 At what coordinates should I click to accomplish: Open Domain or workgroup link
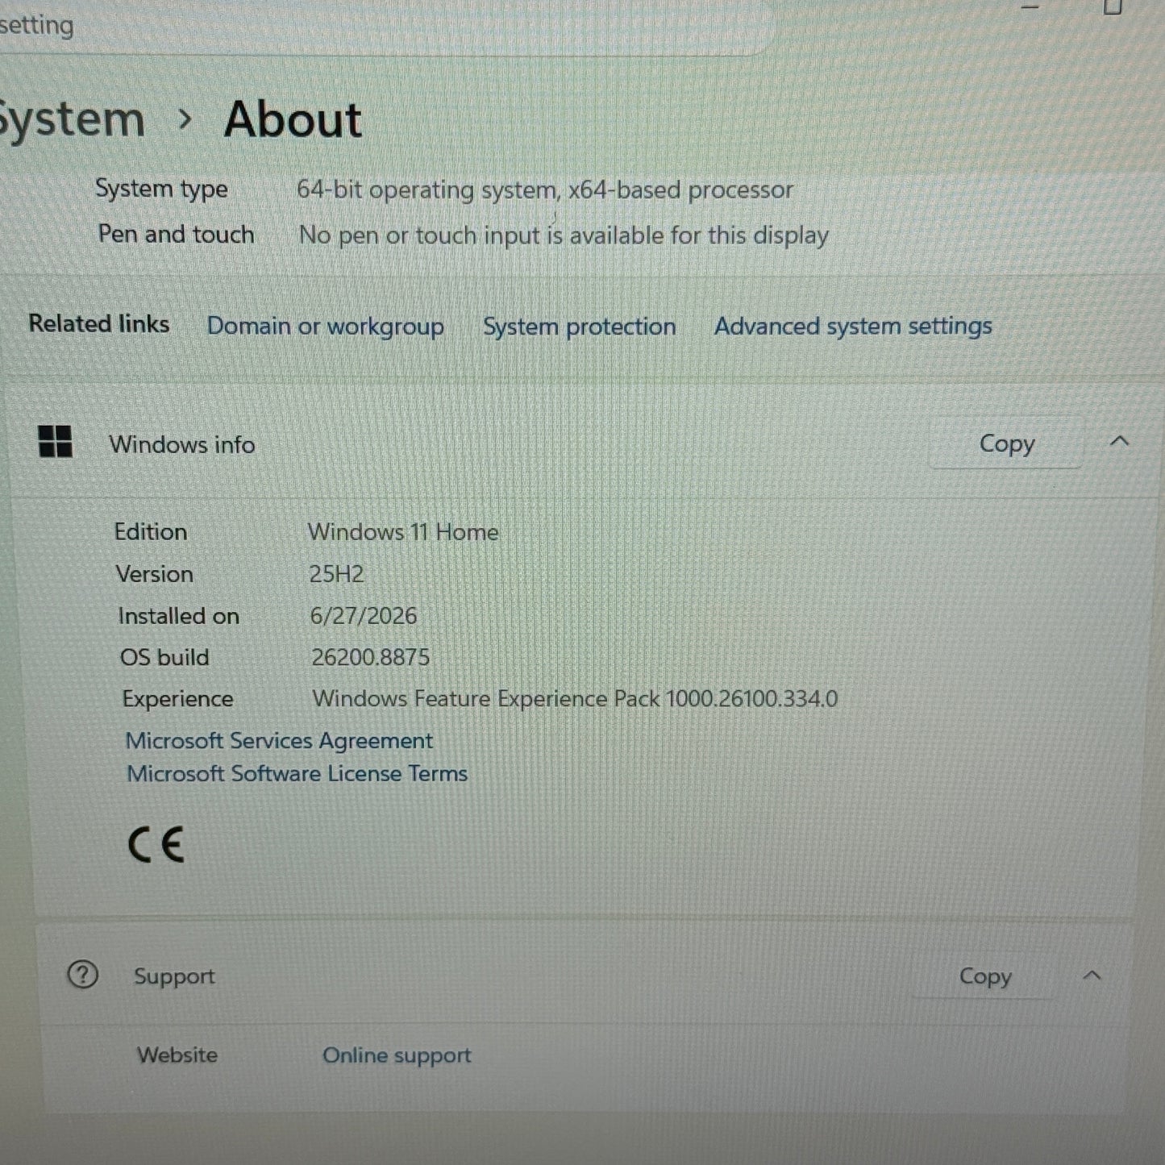(x=326, y=326)
